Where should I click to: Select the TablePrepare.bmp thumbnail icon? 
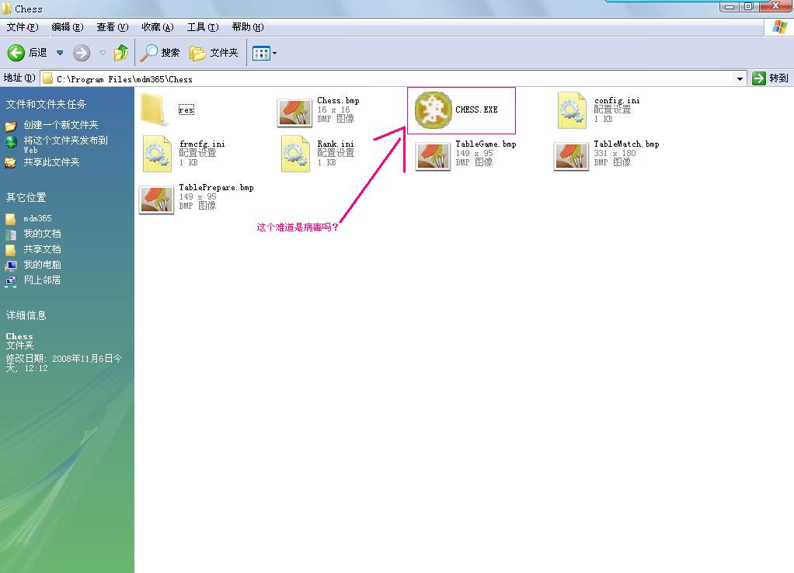[x=156, y=200]
